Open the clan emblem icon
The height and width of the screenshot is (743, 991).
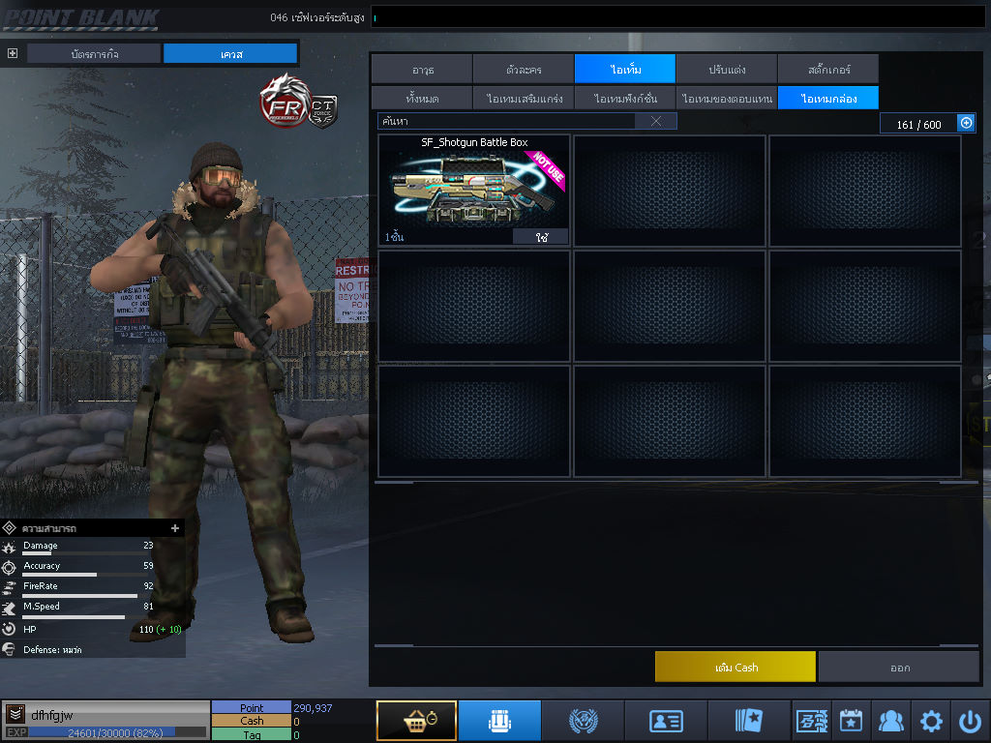582,721
